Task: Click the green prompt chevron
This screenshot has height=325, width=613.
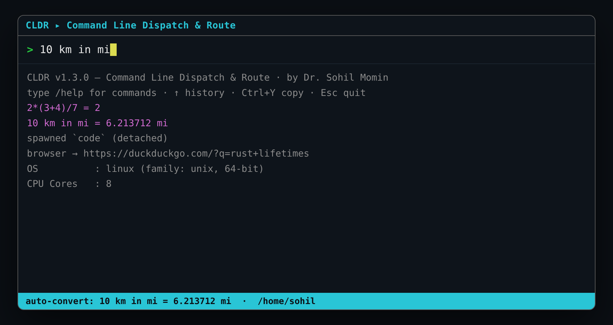Action: (30, 50)
